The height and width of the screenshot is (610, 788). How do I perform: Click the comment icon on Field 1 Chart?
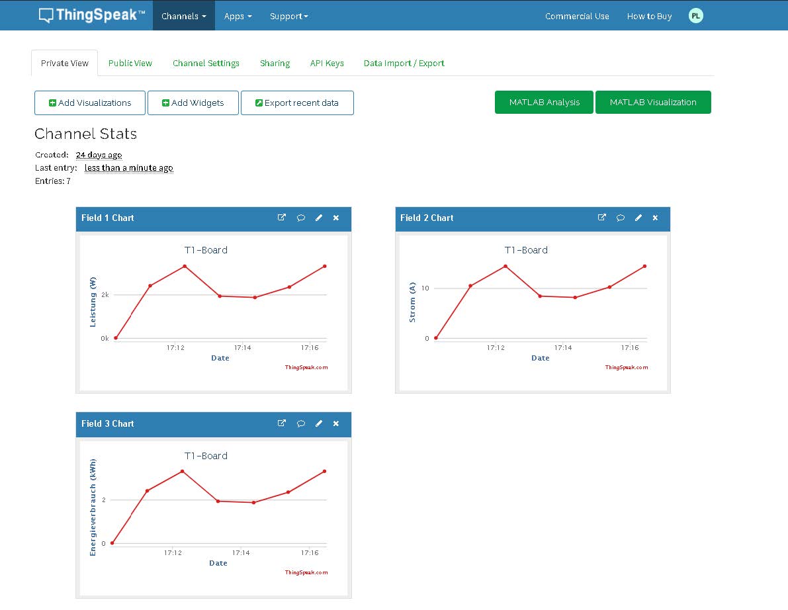point(301,218)
